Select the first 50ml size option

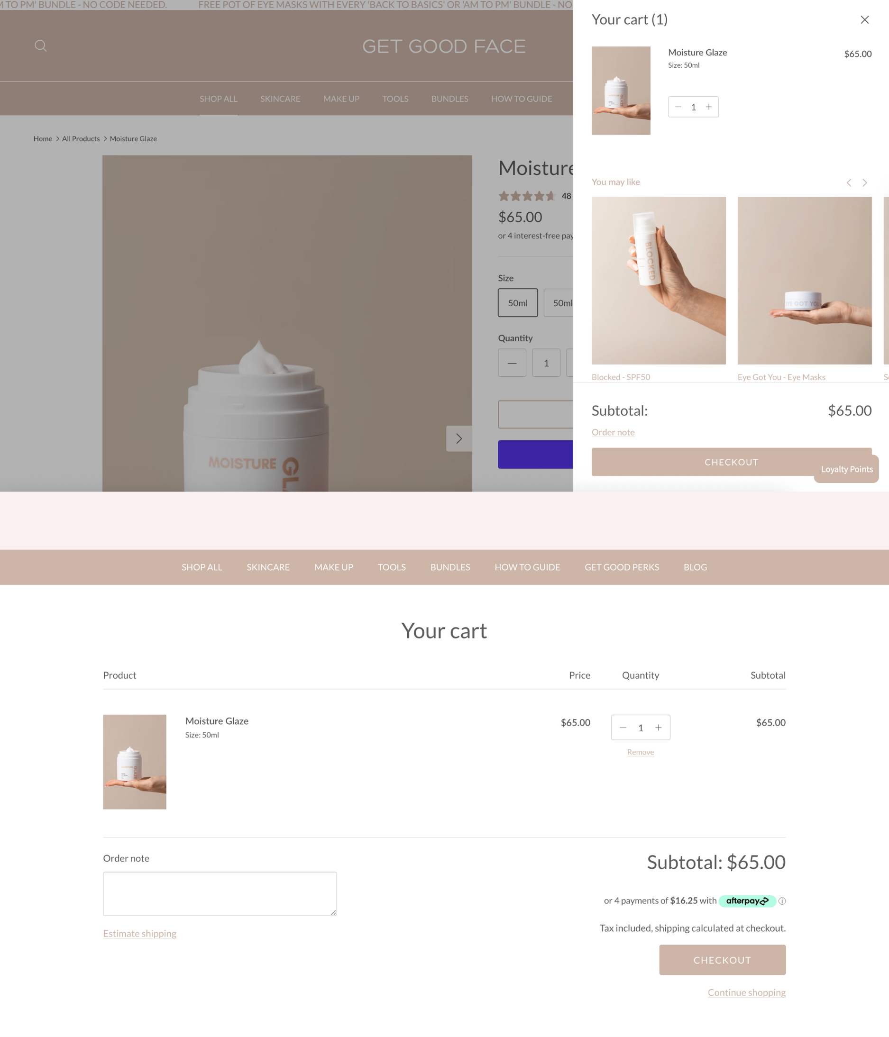518,303
